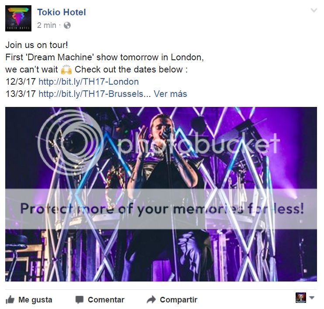
Task: Click the share arrow icon
Action: [151, 300]
